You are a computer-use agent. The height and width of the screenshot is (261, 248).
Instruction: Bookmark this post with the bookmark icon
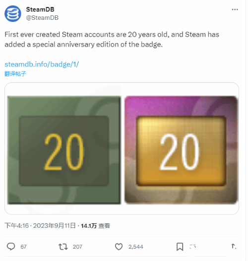[180, 247]
